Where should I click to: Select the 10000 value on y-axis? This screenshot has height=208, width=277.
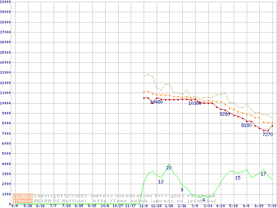[6, 103]
